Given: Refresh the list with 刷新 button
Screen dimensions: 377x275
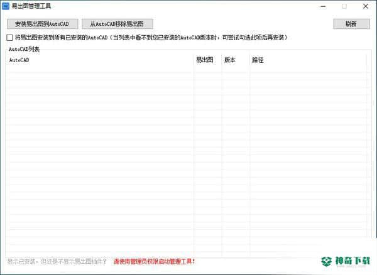Looking at the screenshot, I should 351,24.
